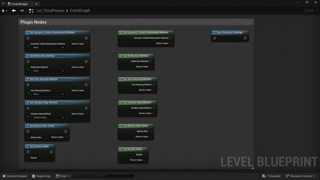320x180 pixels.
Task: Select Set Nanite Value node title
Action: [x=39, y=146]
